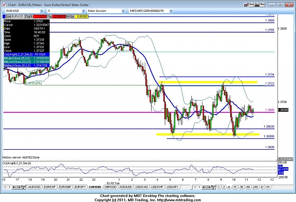This screenshot has width=296, height=202.
Task: Click the BbLwr(Close,20,2,5) row in data box
Action: click(27, 62)
